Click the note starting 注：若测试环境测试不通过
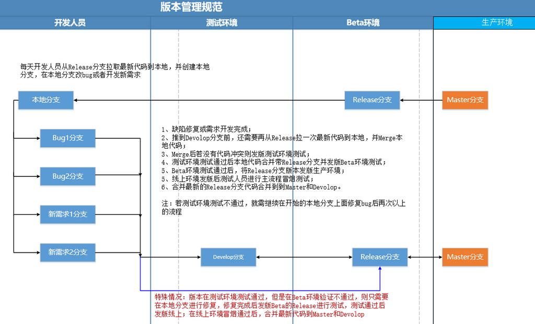This screenshot has width=535, height=324. pos(284,208)
